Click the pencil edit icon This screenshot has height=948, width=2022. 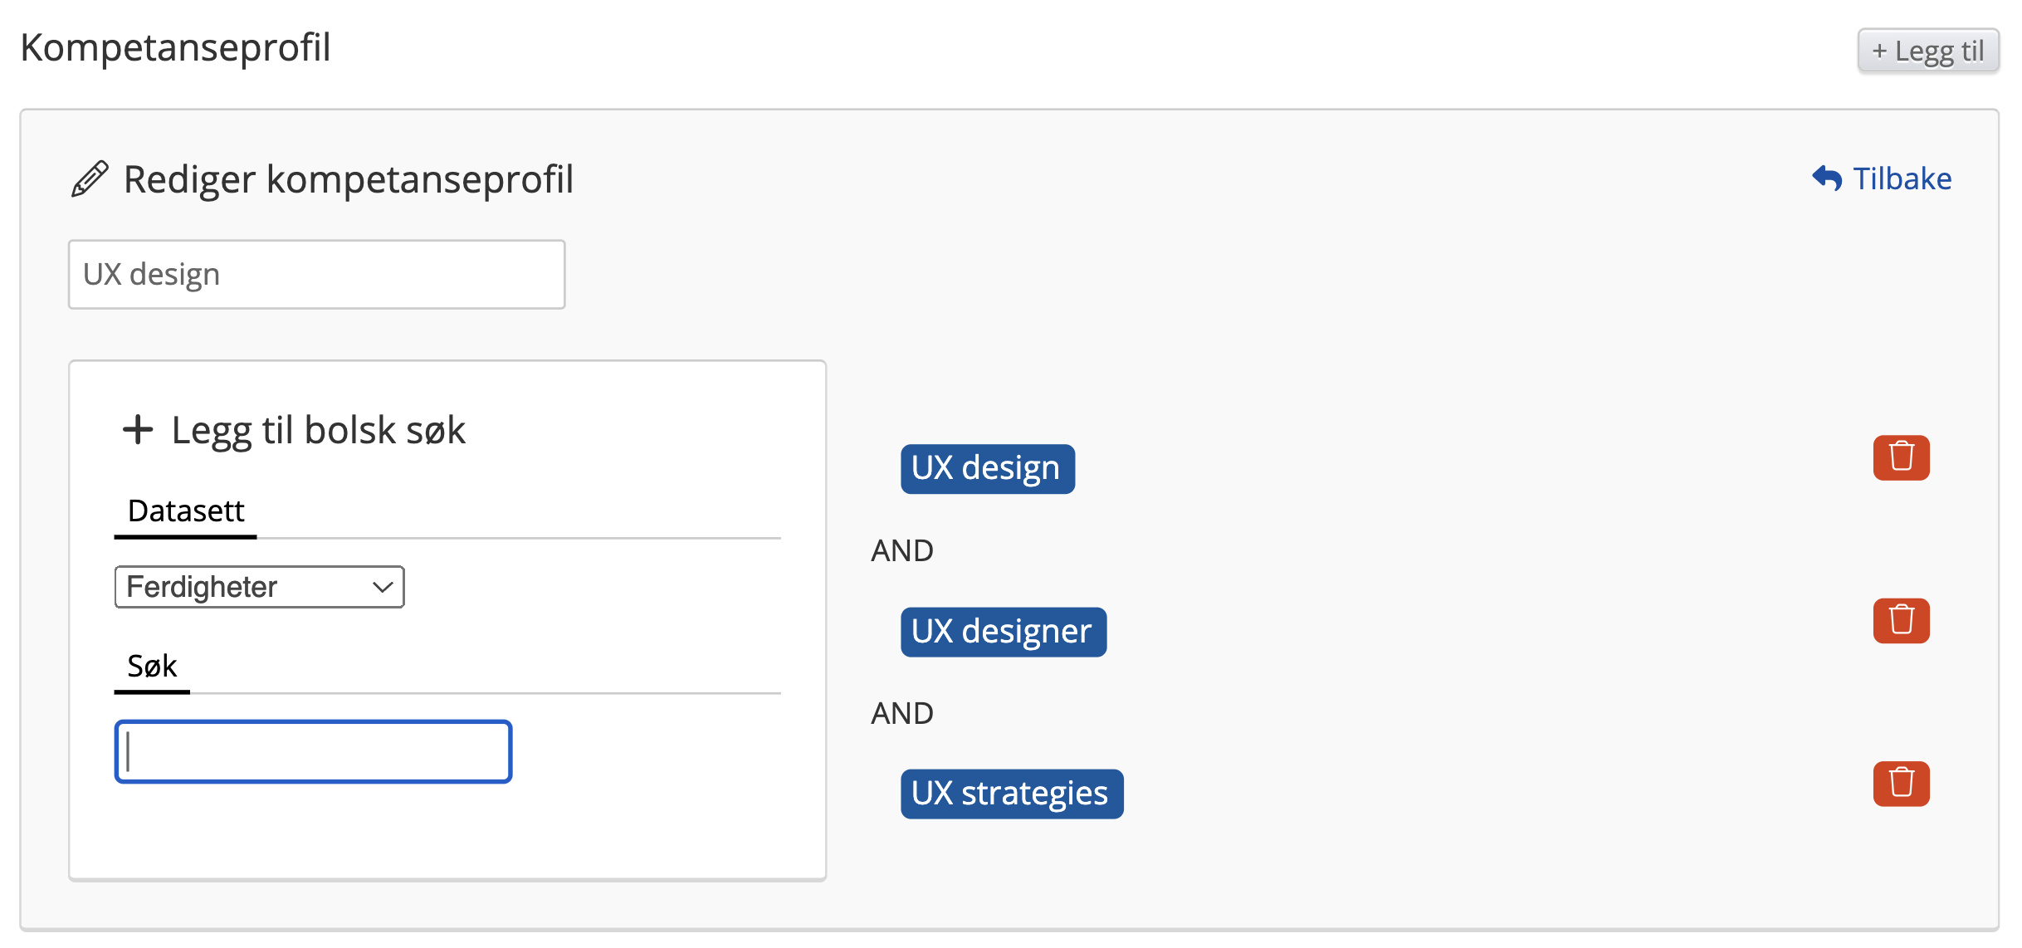tap(90, 178)
